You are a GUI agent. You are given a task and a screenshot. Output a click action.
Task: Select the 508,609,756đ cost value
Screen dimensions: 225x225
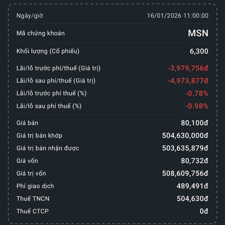[x=185, y=173]
